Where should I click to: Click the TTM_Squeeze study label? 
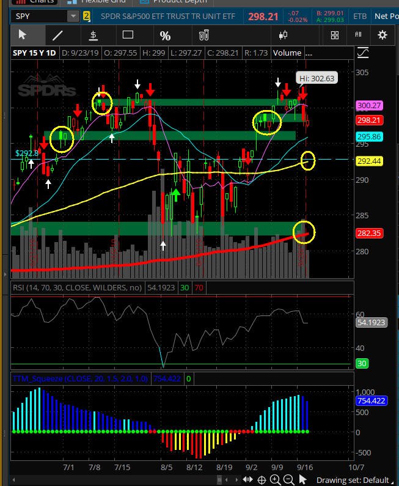coord(80,378)
